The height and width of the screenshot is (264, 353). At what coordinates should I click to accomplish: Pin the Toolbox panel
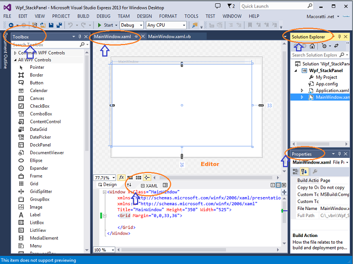(80, 36)
